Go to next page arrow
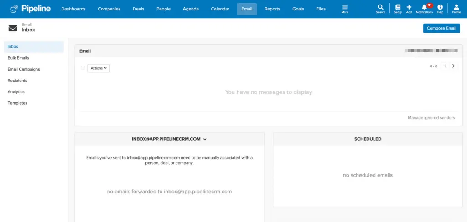The image size is (467, 222). (x=453, y=66)
